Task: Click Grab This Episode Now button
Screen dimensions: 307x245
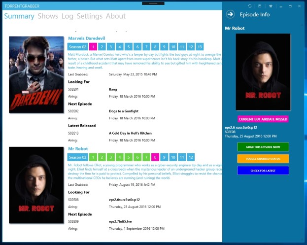Action: point(263,147)
